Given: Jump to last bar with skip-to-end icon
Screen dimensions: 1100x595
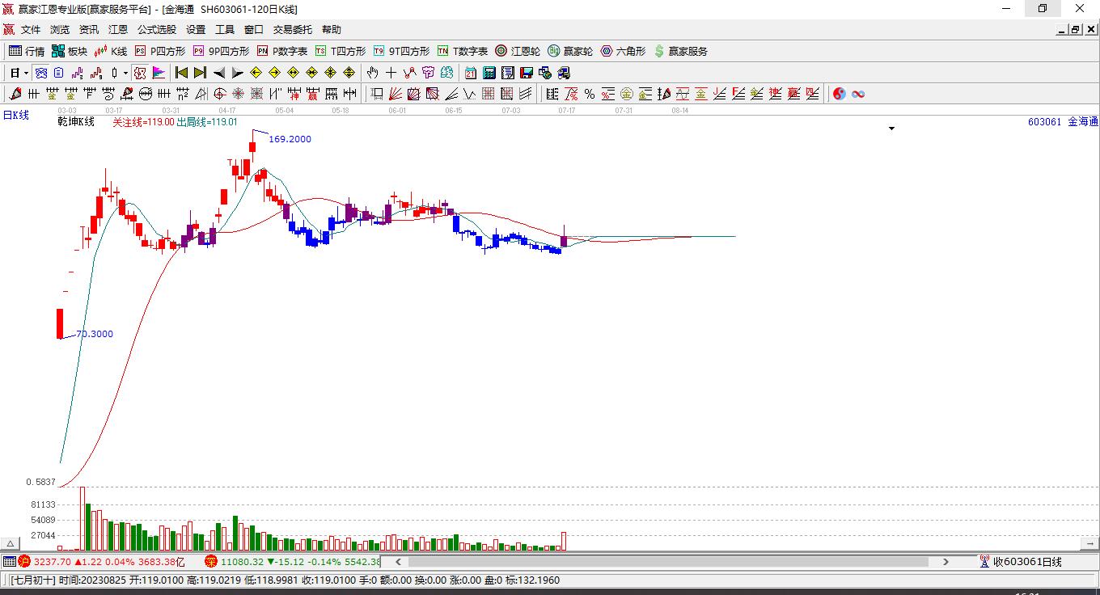Looking at the screenshot, I should [201, 73].
